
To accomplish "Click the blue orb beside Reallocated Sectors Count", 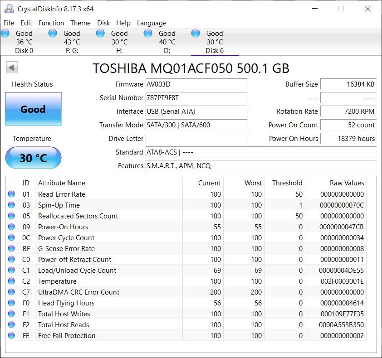I will pos(11,216).
